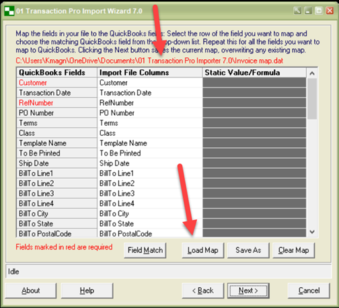
Task: Click the Clear Map button
Action: coord(294,250)
